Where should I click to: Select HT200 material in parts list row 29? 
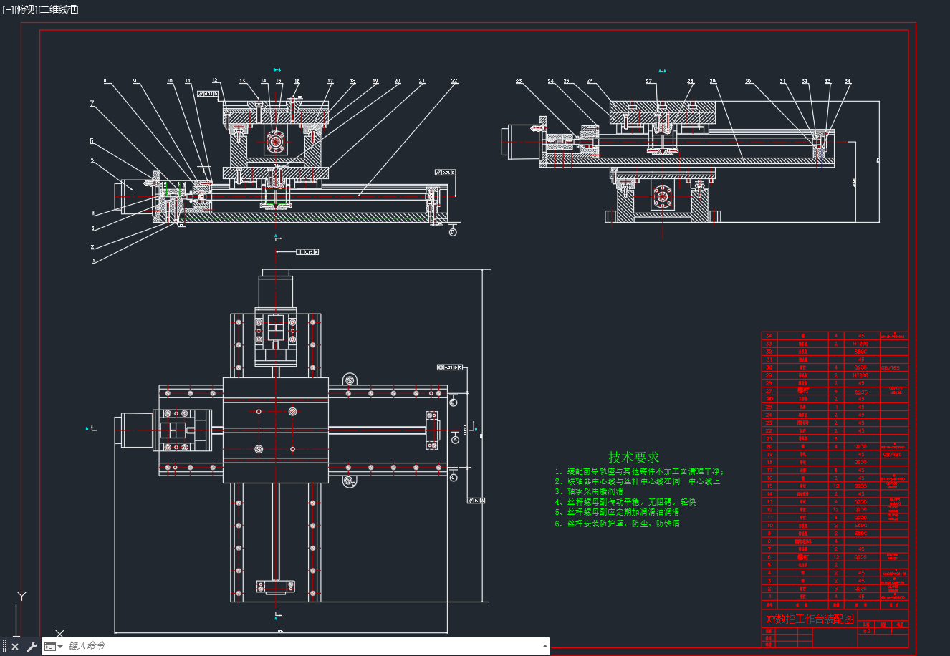[861, 375]
